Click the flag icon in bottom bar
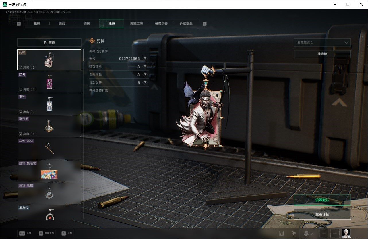The image size is (368, 239). tap(293, 233)
